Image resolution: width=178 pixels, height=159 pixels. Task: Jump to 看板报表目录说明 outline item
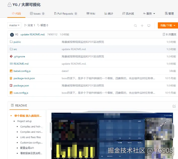tap(31, 153)
